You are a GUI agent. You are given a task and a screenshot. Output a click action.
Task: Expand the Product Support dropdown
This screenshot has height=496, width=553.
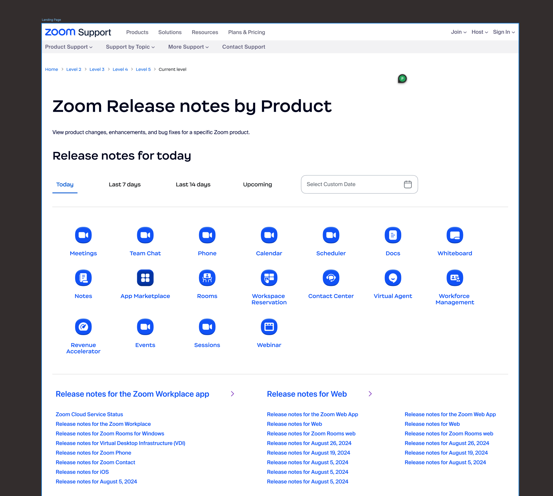[x=69, y=47]
